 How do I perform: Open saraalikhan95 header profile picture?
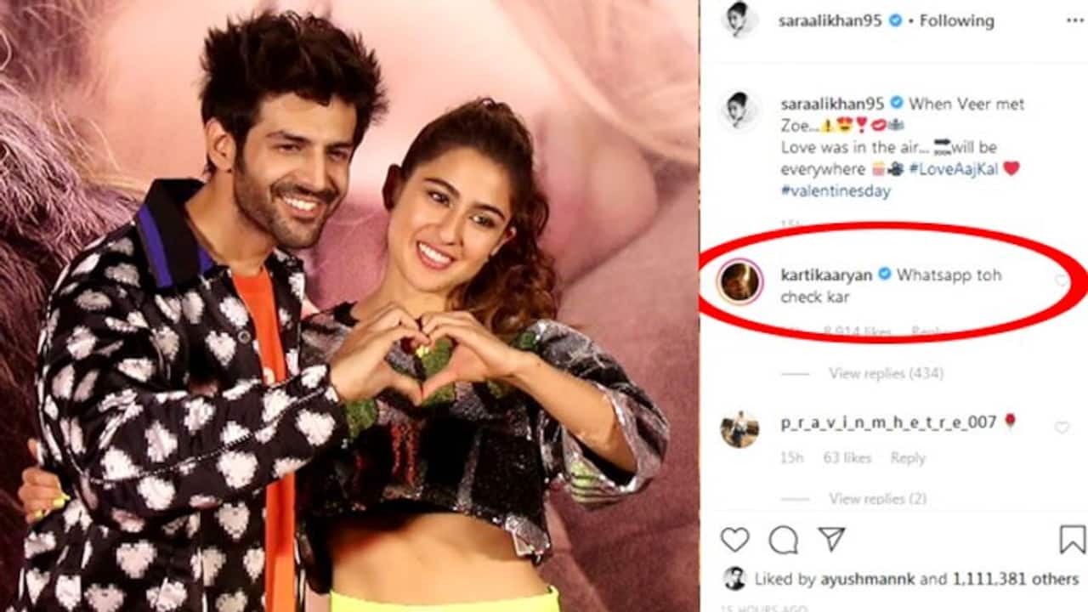[x=739, y=20]
